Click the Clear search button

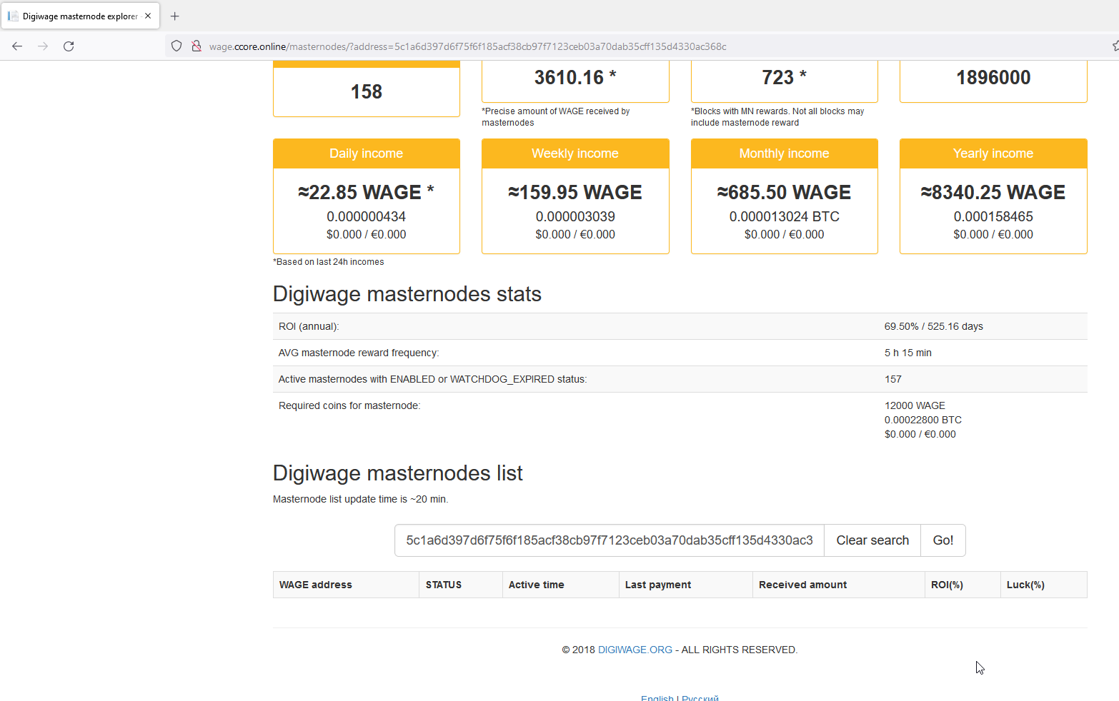tap(872, 540)
